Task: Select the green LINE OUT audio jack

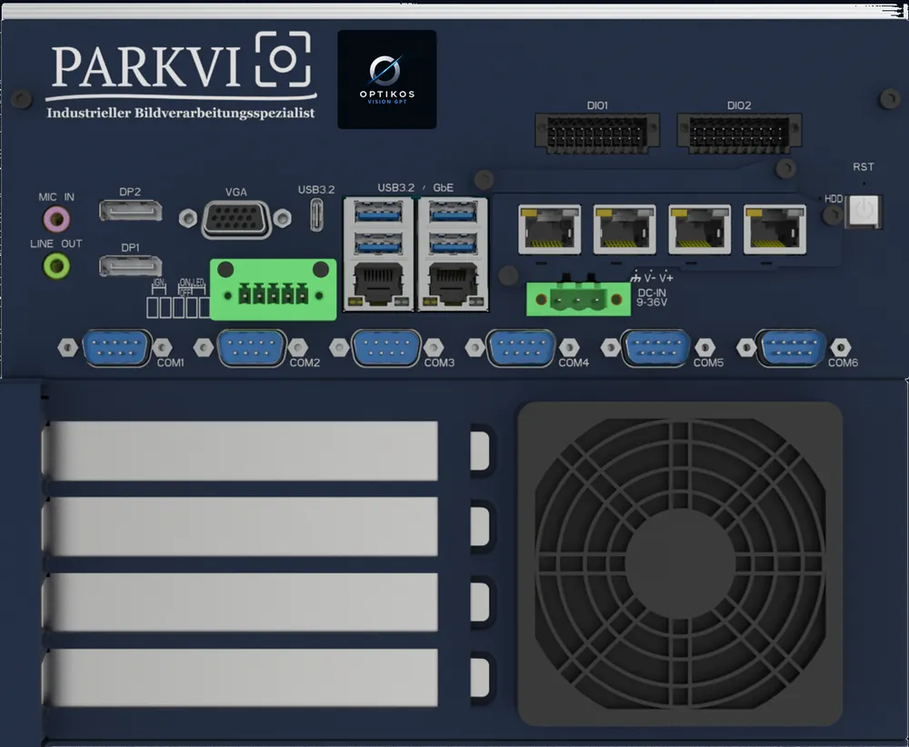Action: coord(56,266)
